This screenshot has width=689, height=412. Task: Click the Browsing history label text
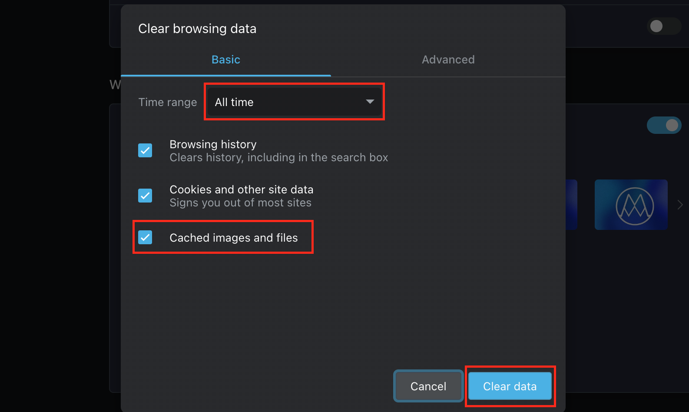213,144
